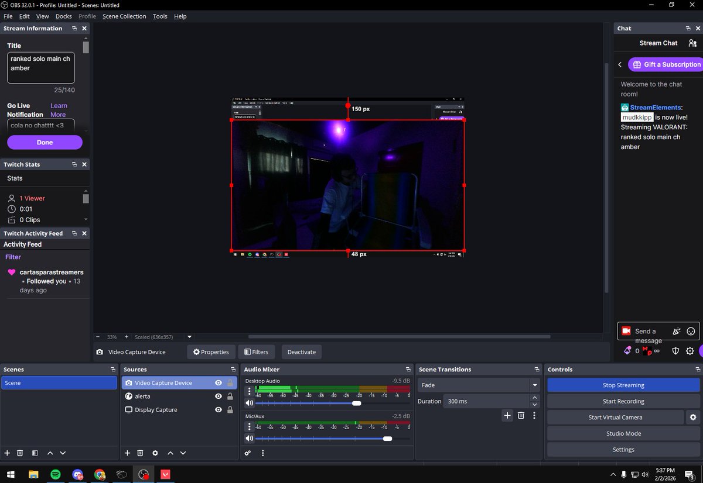Screen dimensions: 703x483
Task: Zoom in preview with plus icon
Action: tap(126, 337)
